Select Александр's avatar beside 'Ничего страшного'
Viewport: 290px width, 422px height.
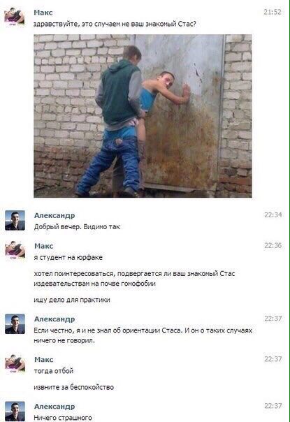[x=15, y=412]
